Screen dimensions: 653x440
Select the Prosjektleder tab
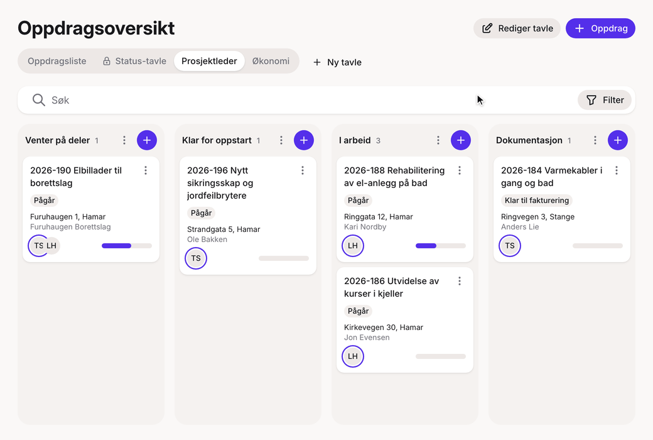click(x=209, y=61)
